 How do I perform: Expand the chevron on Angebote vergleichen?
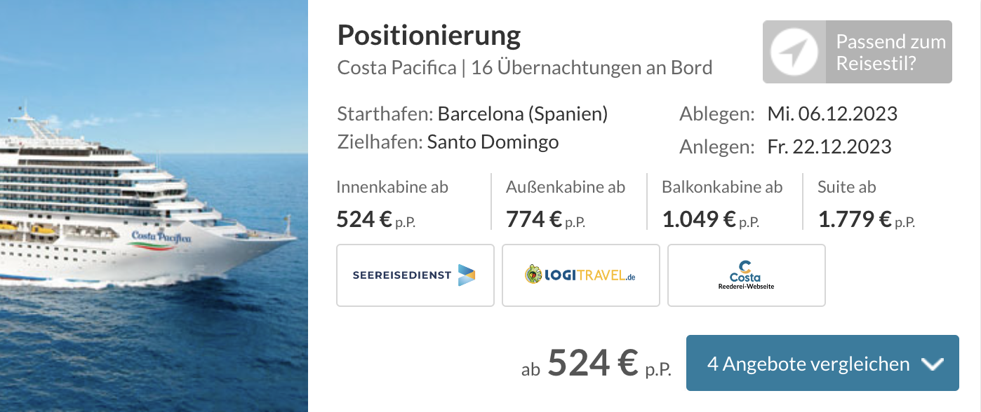coord(933,364)
